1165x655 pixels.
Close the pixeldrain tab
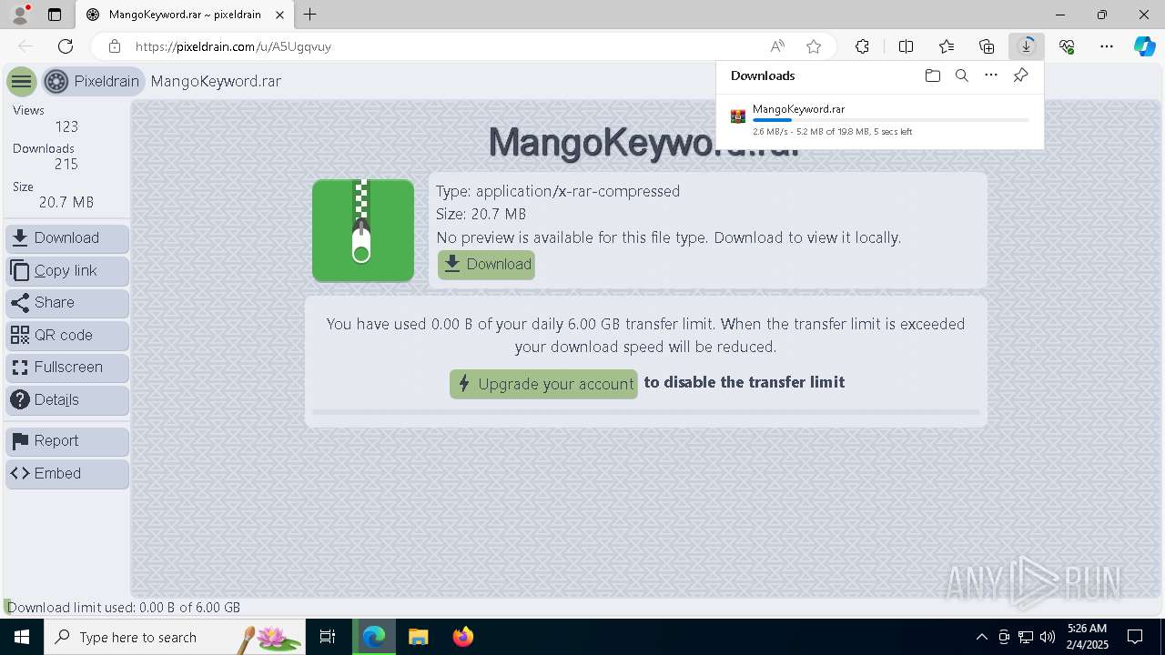tap(280, 15)
